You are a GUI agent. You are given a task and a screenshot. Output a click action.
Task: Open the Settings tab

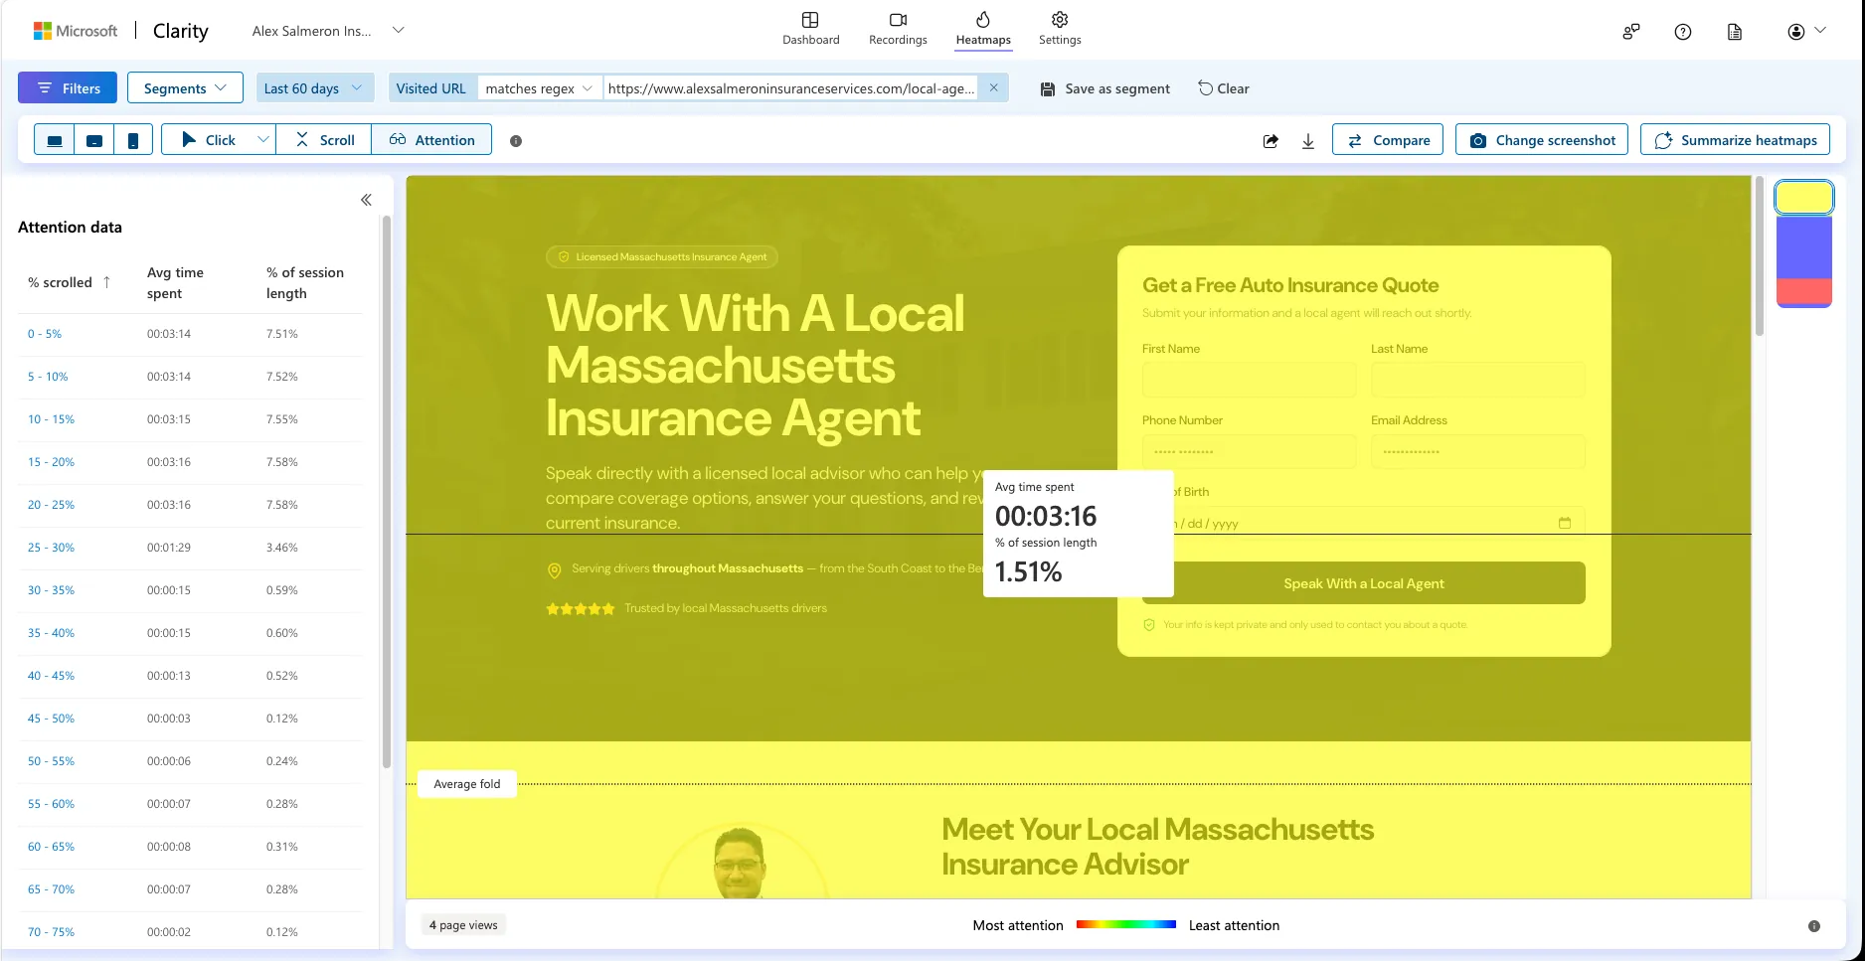click(1060, 29)
